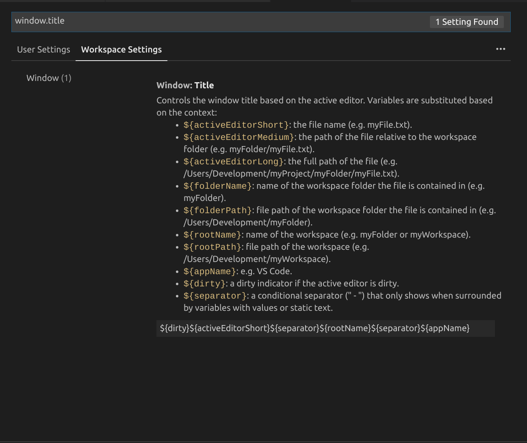Click the ${dirty} variable text
Screen dimensions: 527x443
(204, 284)
